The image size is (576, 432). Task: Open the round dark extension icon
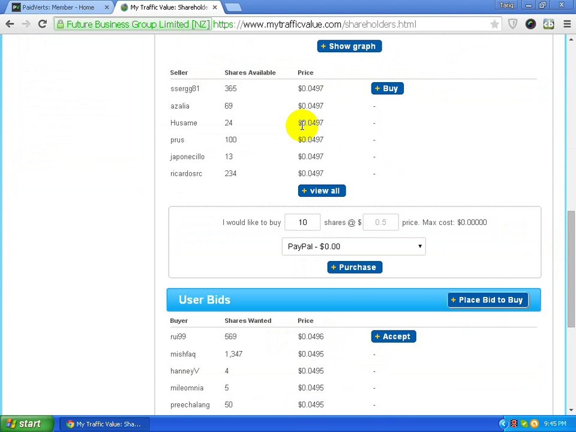point(530,24)
